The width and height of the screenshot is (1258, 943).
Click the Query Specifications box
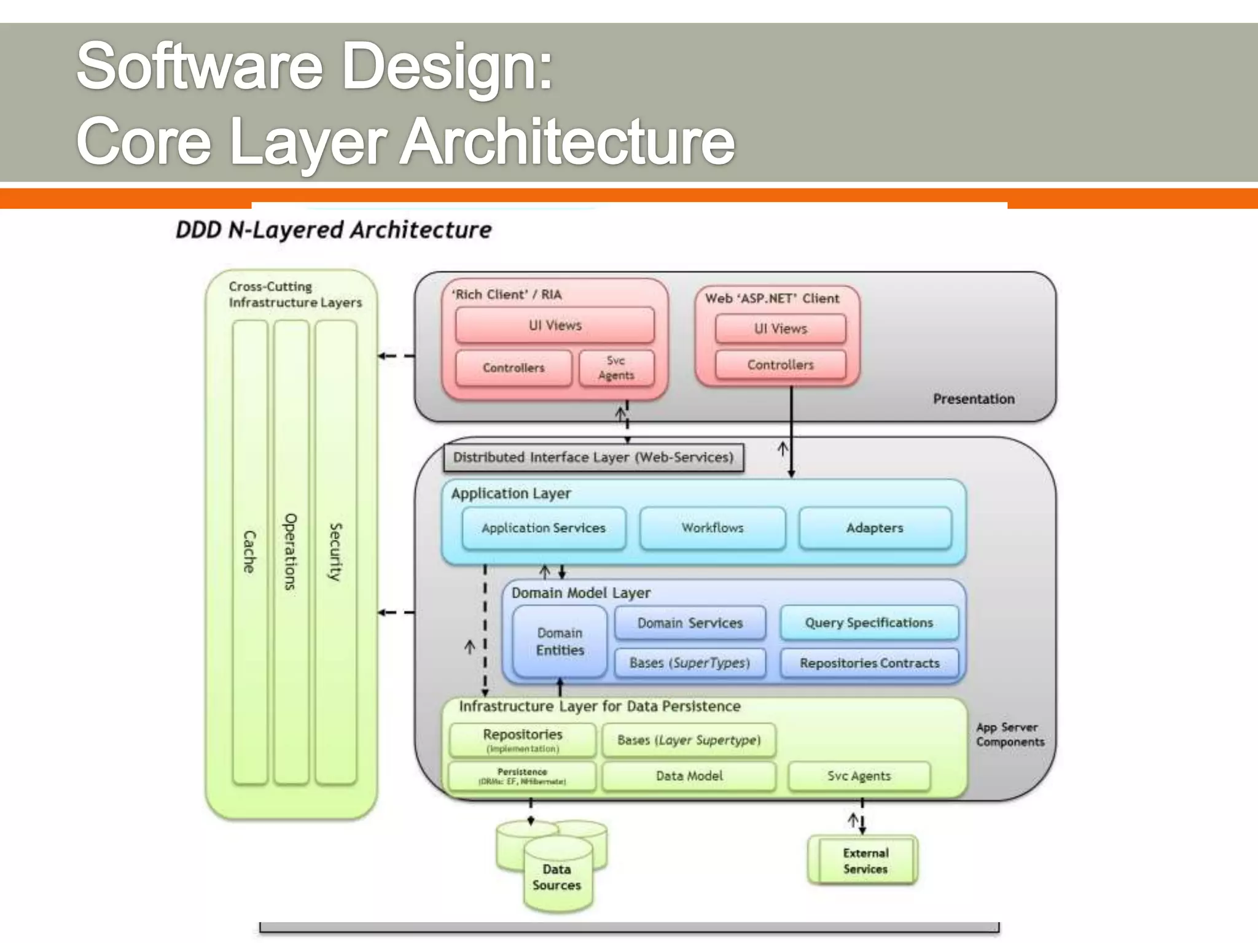[x=869, y=623]
